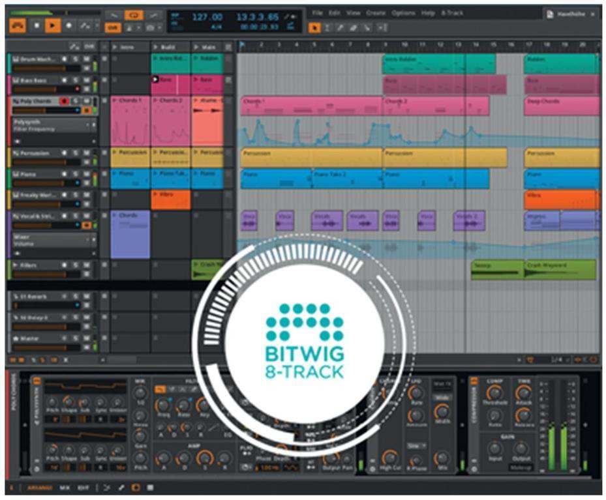Mute the Piano track
Viewport: 606px width, 500px height.
tap(87, 174)
